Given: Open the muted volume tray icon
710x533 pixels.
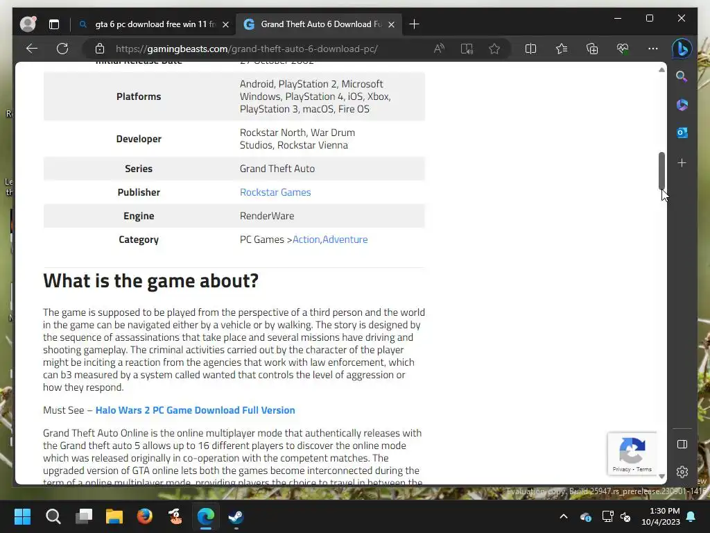Looking at the screenshot, I should tap(626, 516).
